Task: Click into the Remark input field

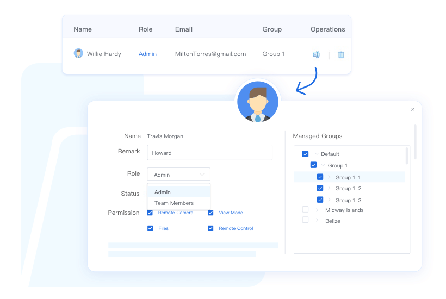Action: pos(209,153)
